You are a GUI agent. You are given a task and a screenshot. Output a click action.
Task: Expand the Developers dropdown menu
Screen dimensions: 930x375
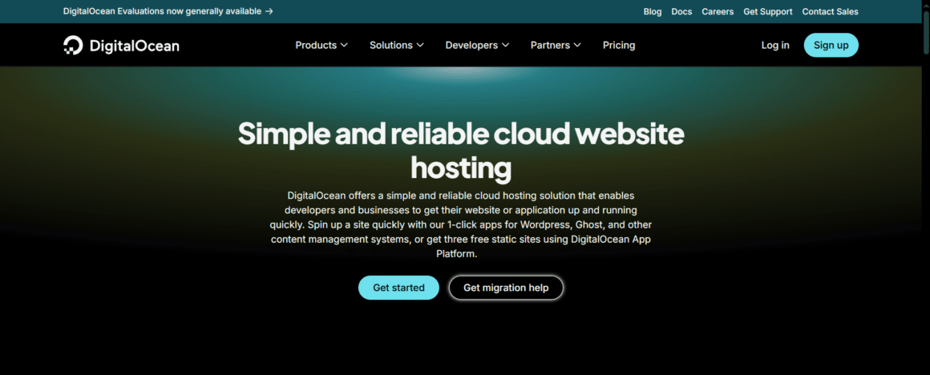478,45
